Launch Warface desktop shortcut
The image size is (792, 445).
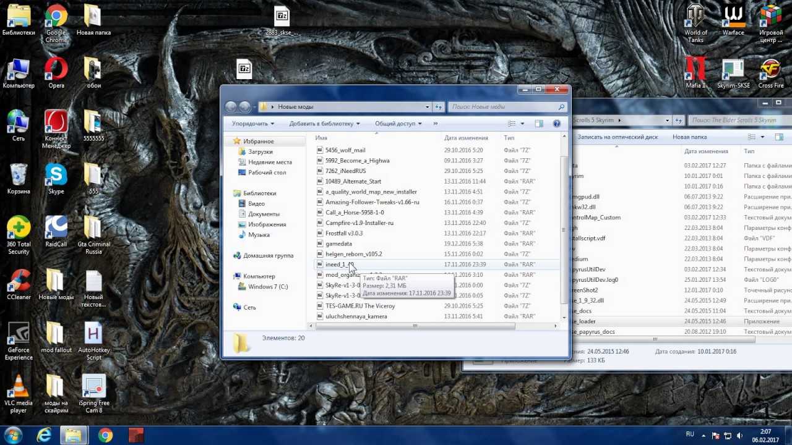coord(734,20)
